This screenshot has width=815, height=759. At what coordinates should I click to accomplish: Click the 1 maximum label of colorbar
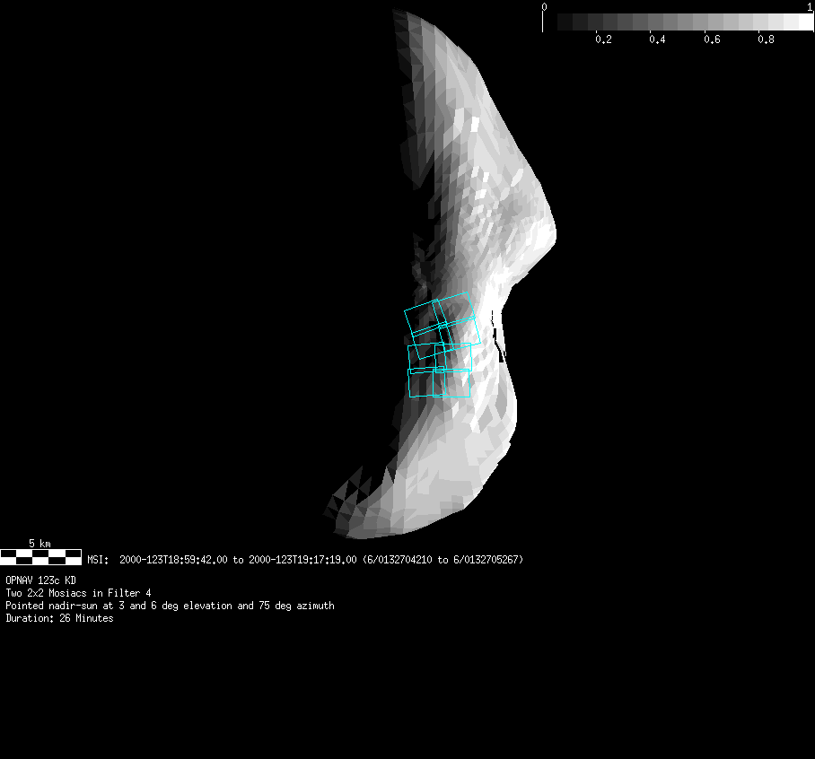811,7
